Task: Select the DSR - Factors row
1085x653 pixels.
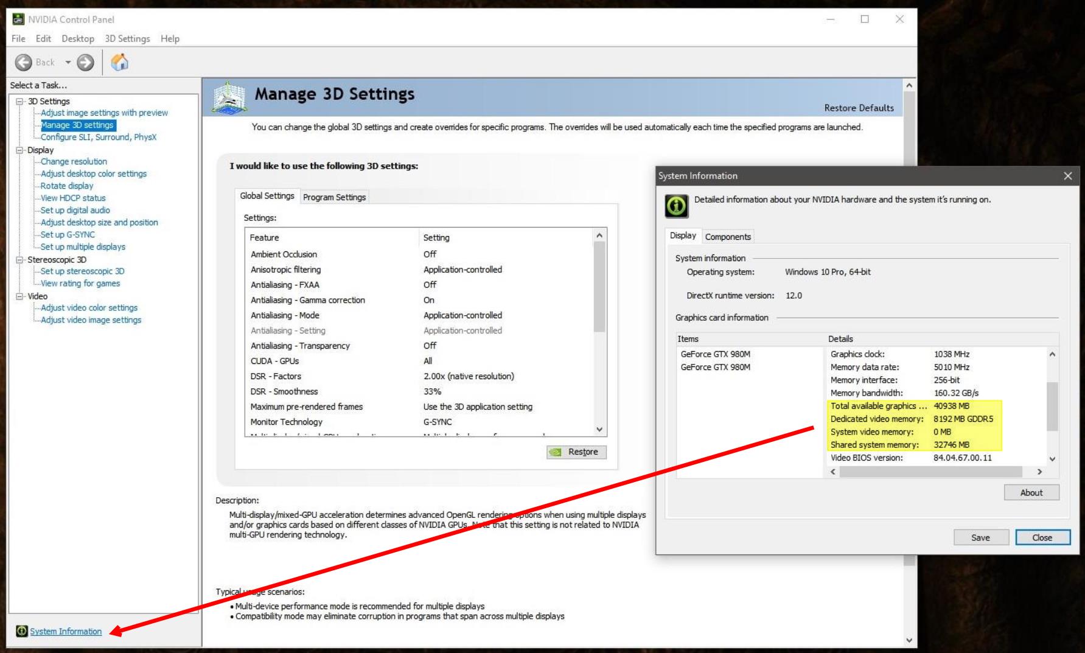Action: pyautogui.click(x=419, y=376)
